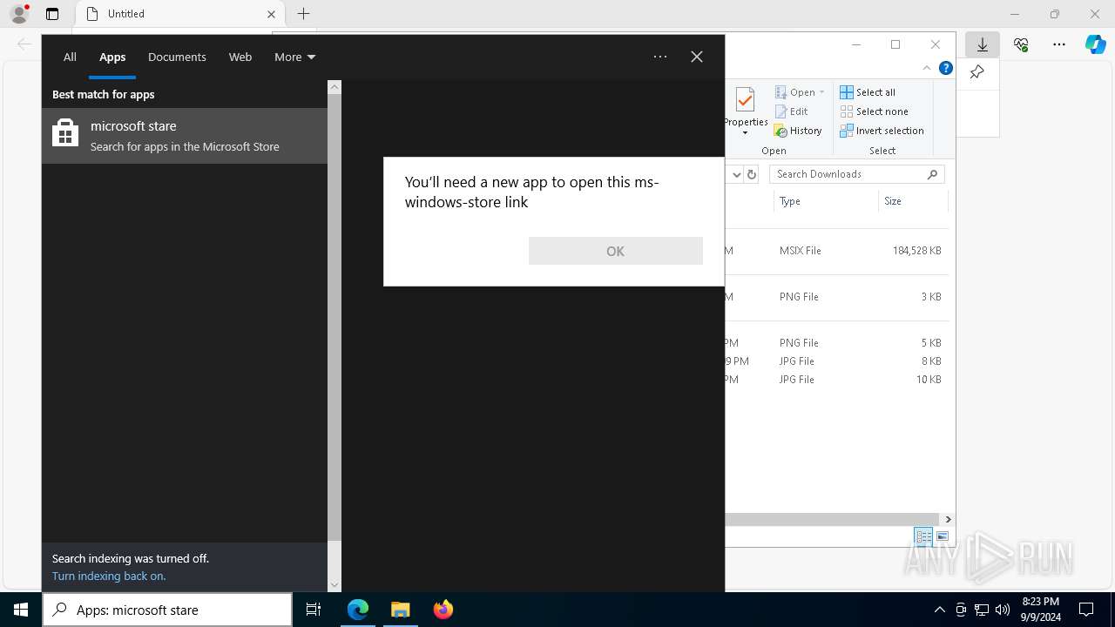This screenshot has width=1115, height=627.
Task: Select the MSIX File row
Action: (x=836, y=251)
